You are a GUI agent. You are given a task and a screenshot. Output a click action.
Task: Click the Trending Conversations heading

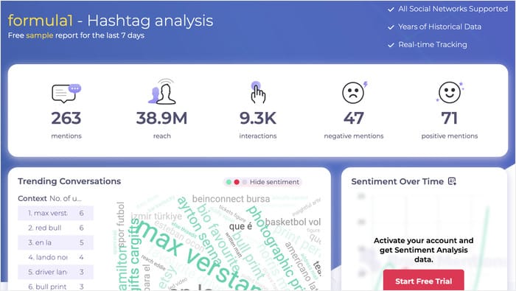tap(69, 181)
